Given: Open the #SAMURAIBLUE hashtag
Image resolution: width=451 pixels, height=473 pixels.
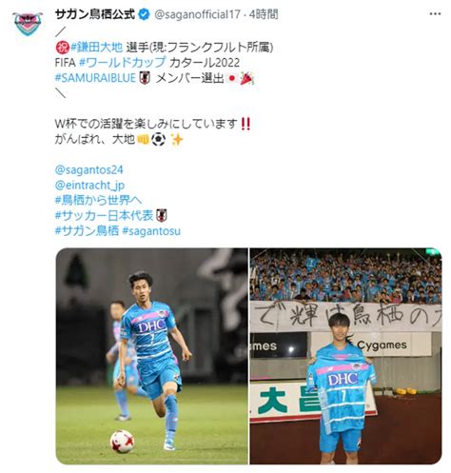Looking at the screenshot, I should click(x=95, y=78).
